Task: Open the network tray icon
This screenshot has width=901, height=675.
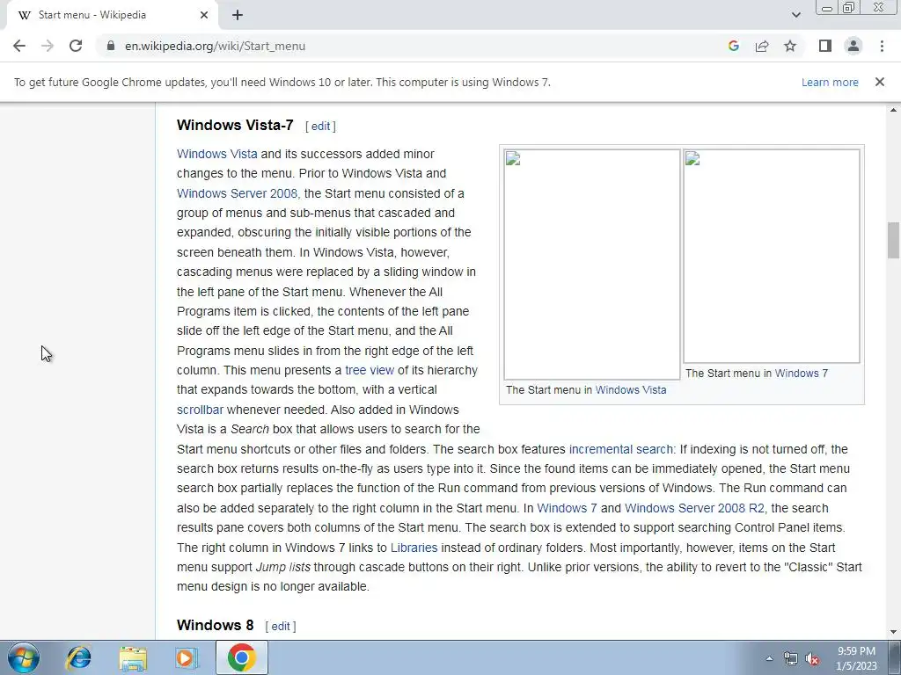Action: click(791, 658)
